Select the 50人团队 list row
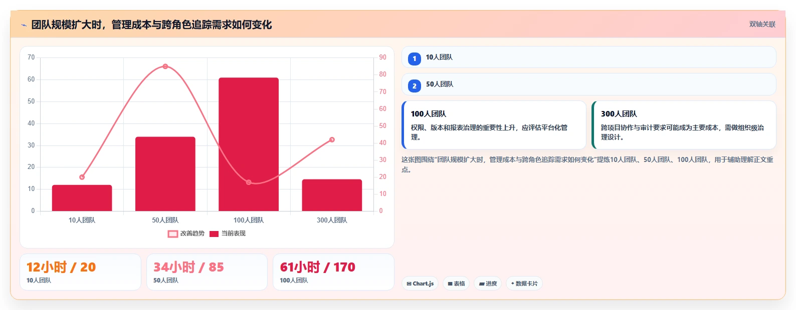Screen dimensions: 796x310 [x=589, y=84]
